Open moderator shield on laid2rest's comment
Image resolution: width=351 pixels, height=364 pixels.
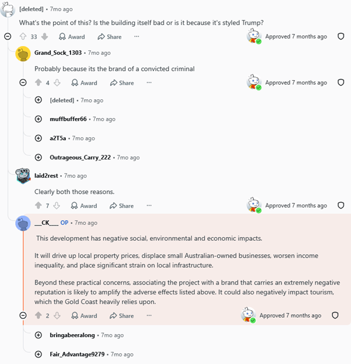click(x=341, y=205)
